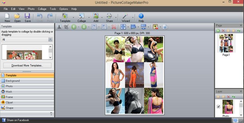Add a page with green plus icon
Image resolution: width=244 pixels, height=123 pixels.
coord(218,31)
